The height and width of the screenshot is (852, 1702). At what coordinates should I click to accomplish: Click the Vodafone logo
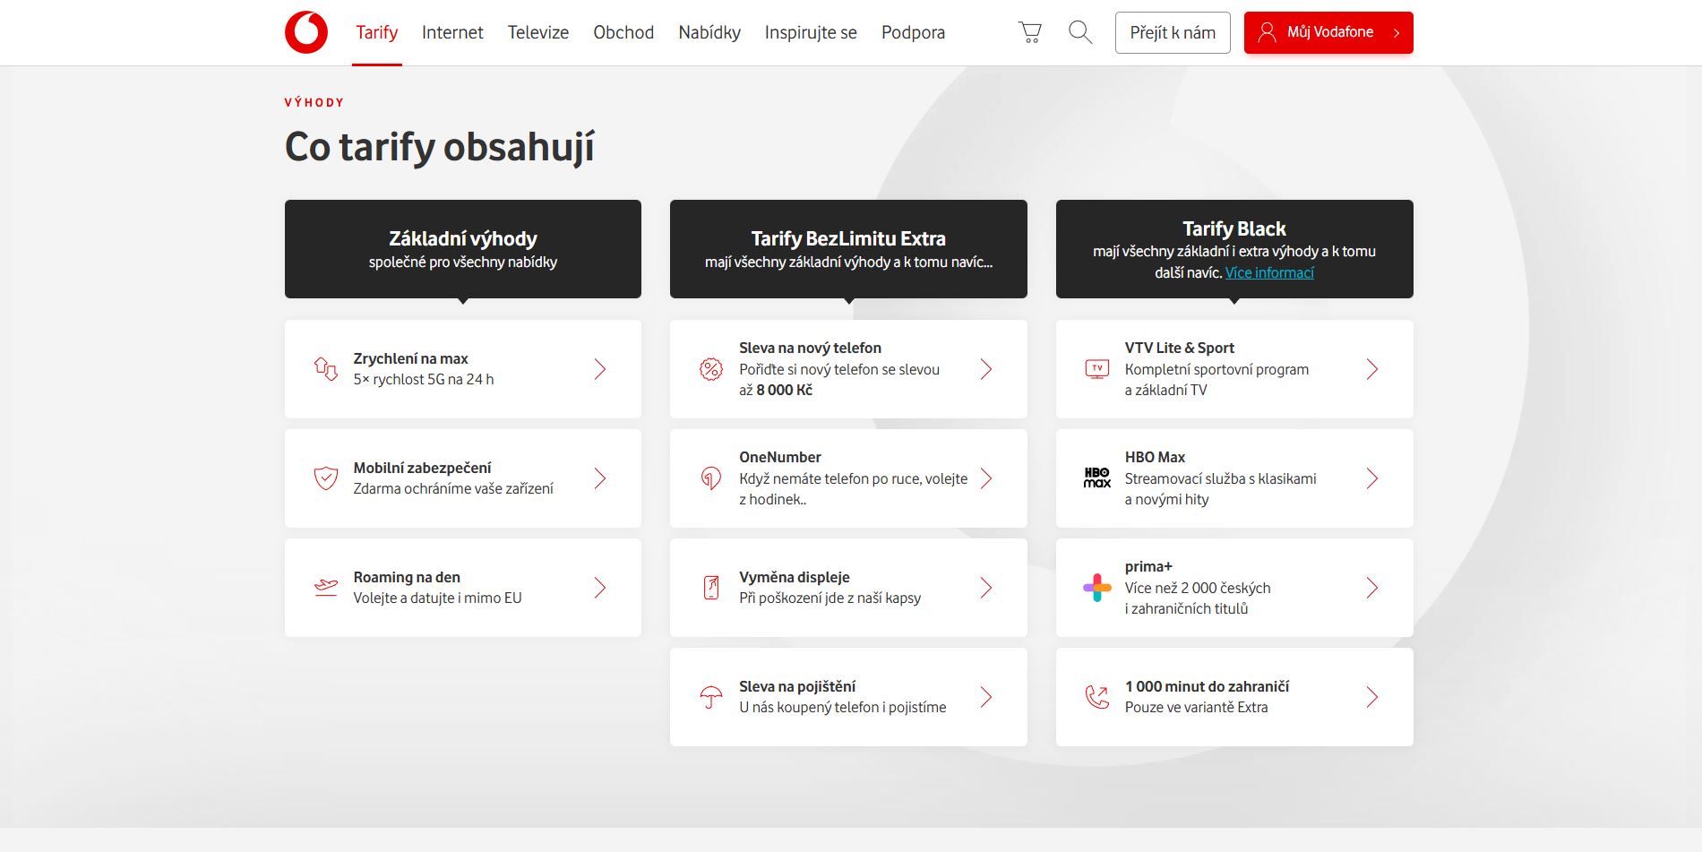coord(306,32)
